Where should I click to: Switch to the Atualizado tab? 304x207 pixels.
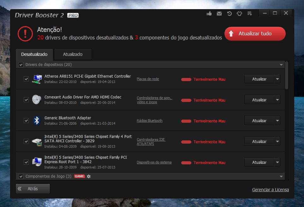tap(73, 55)
